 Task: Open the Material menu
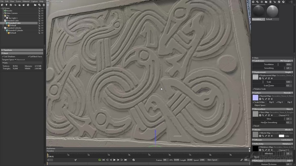click(x=26, y=1)
